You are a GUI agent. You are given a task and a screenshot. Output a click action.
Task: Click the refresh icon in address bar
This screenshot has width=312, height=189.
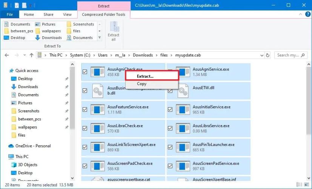(x=267, y=55)
